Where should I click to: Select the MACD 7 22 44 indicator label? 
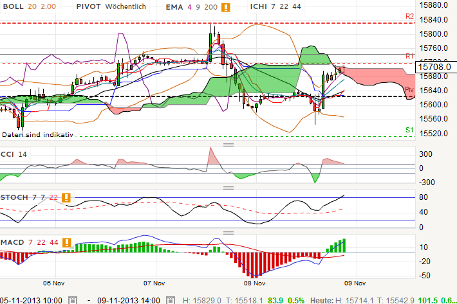tap(30, 242)
